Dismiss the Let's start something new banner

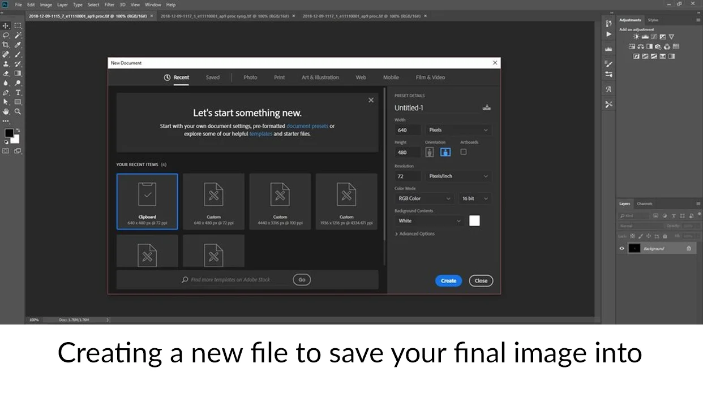pos(371,100)
